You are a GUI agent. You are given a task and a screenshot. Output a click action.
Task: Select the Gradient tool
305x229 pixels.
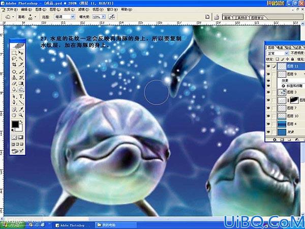point(21,83)
